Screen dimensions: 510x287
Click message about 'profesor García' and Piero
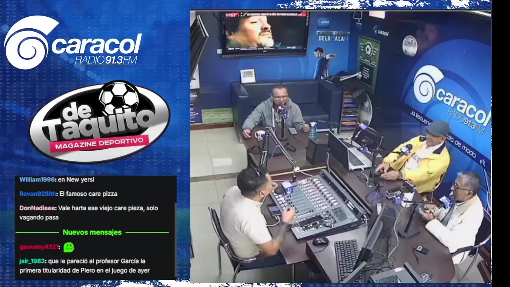(84, 266)
